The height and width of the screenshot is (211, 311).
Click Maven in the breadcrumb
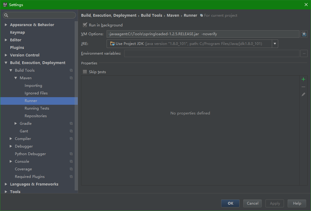coord(173,15)
